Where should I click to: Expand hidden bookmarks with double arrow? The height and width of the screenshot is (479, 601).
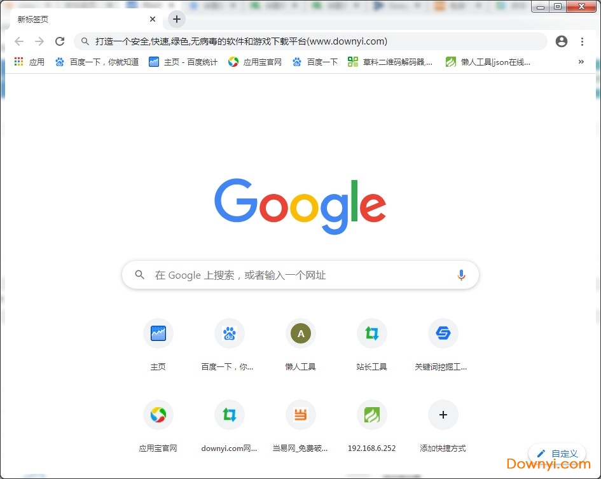580,62
